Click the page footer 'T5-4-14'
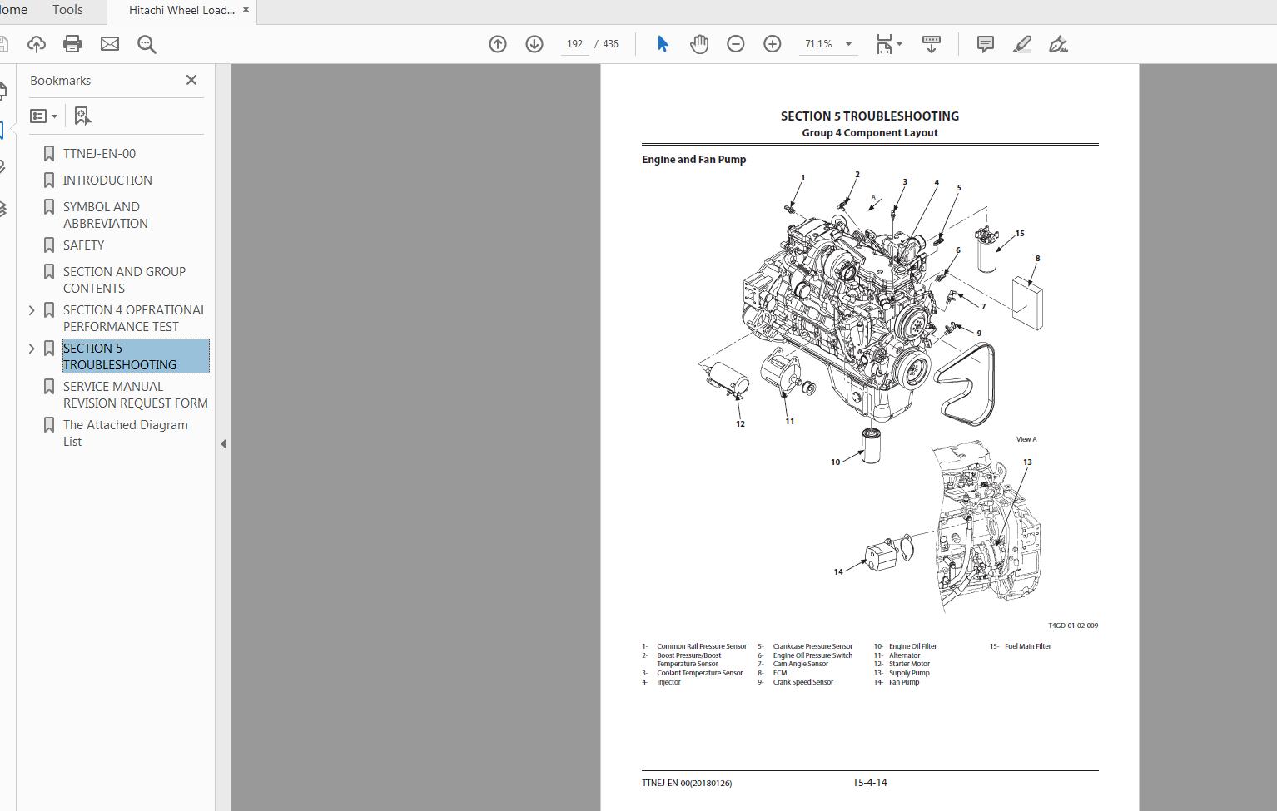 pyautogui.click(x=869, y=783)
